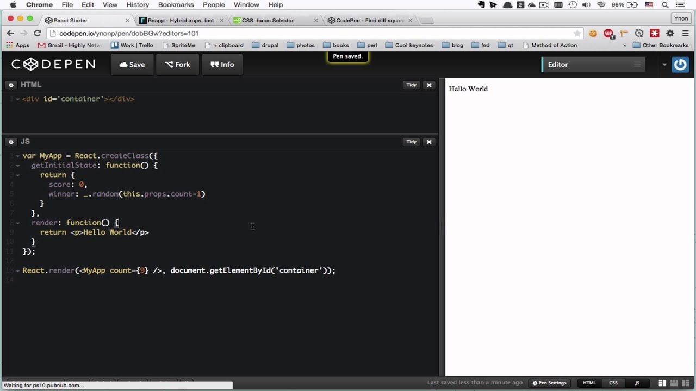
Task: Switch to left-side editors layout
Action: click(662, 383)
